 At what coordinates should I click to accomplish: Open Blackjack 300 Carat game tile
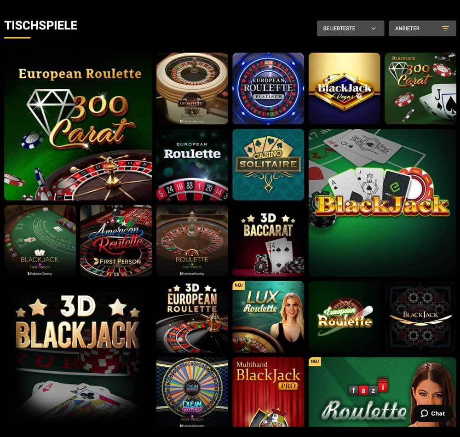pos(420,89)
